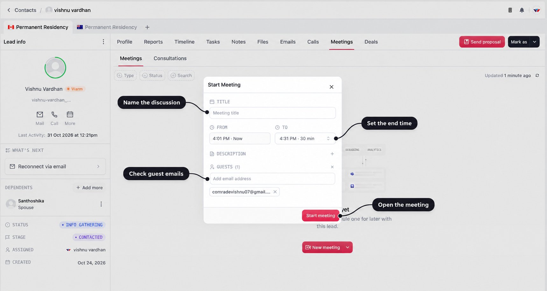Open the user profile logo at top right
The height and width of the screenshot is (291, 547).
pos(537,10)
